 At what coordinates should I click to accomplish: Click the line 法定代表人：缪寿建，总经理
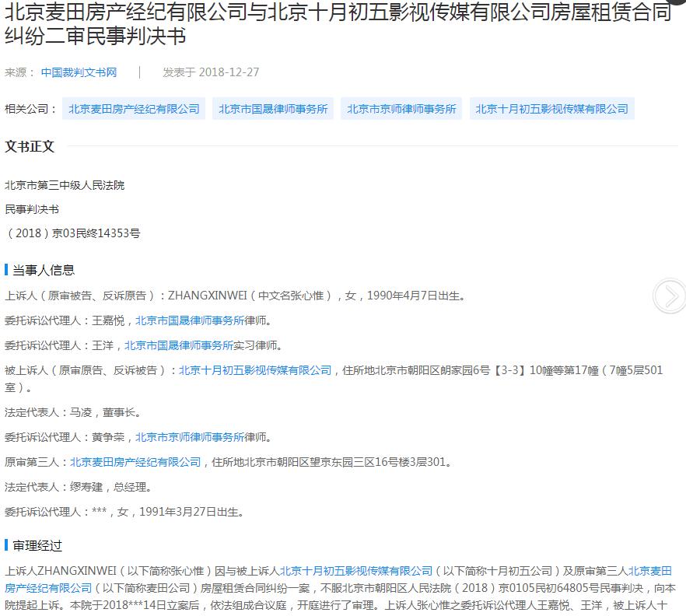coord(78,487)
